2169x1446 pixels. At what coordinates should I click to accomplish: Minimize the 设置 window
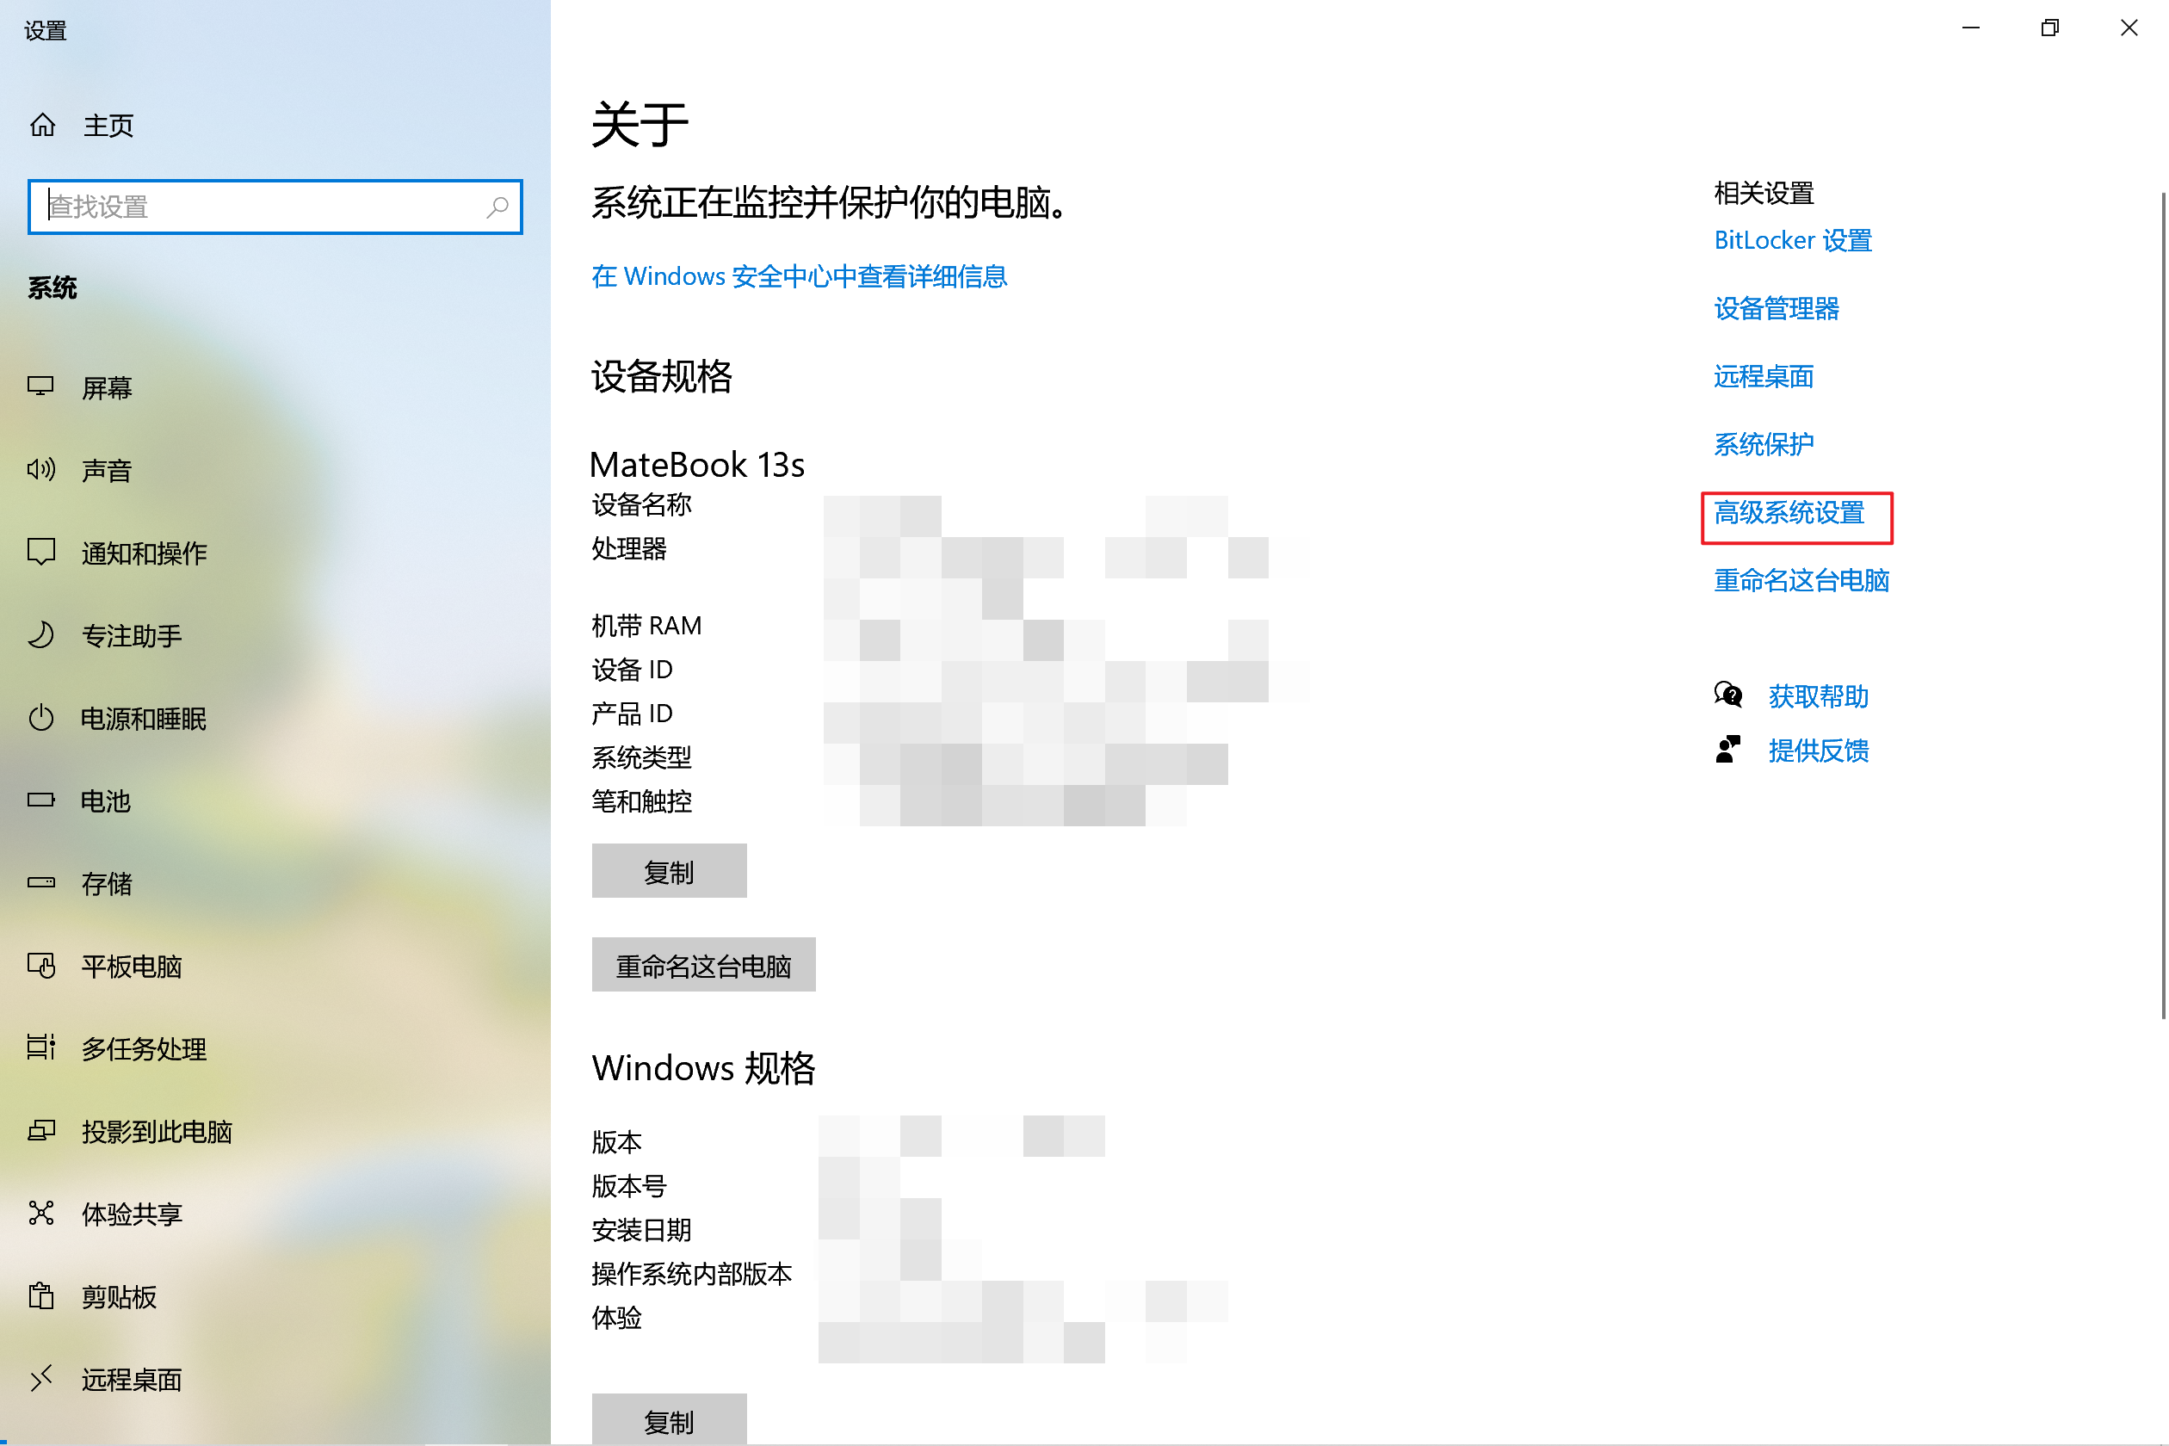[1971, 28]
